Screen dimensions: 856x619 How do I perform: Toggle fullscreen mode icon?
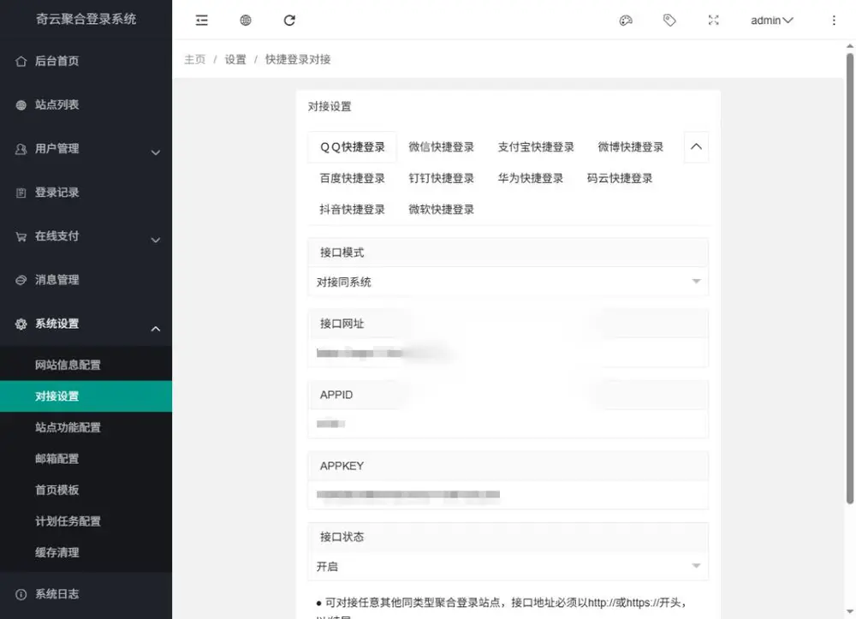click(714, 21)
